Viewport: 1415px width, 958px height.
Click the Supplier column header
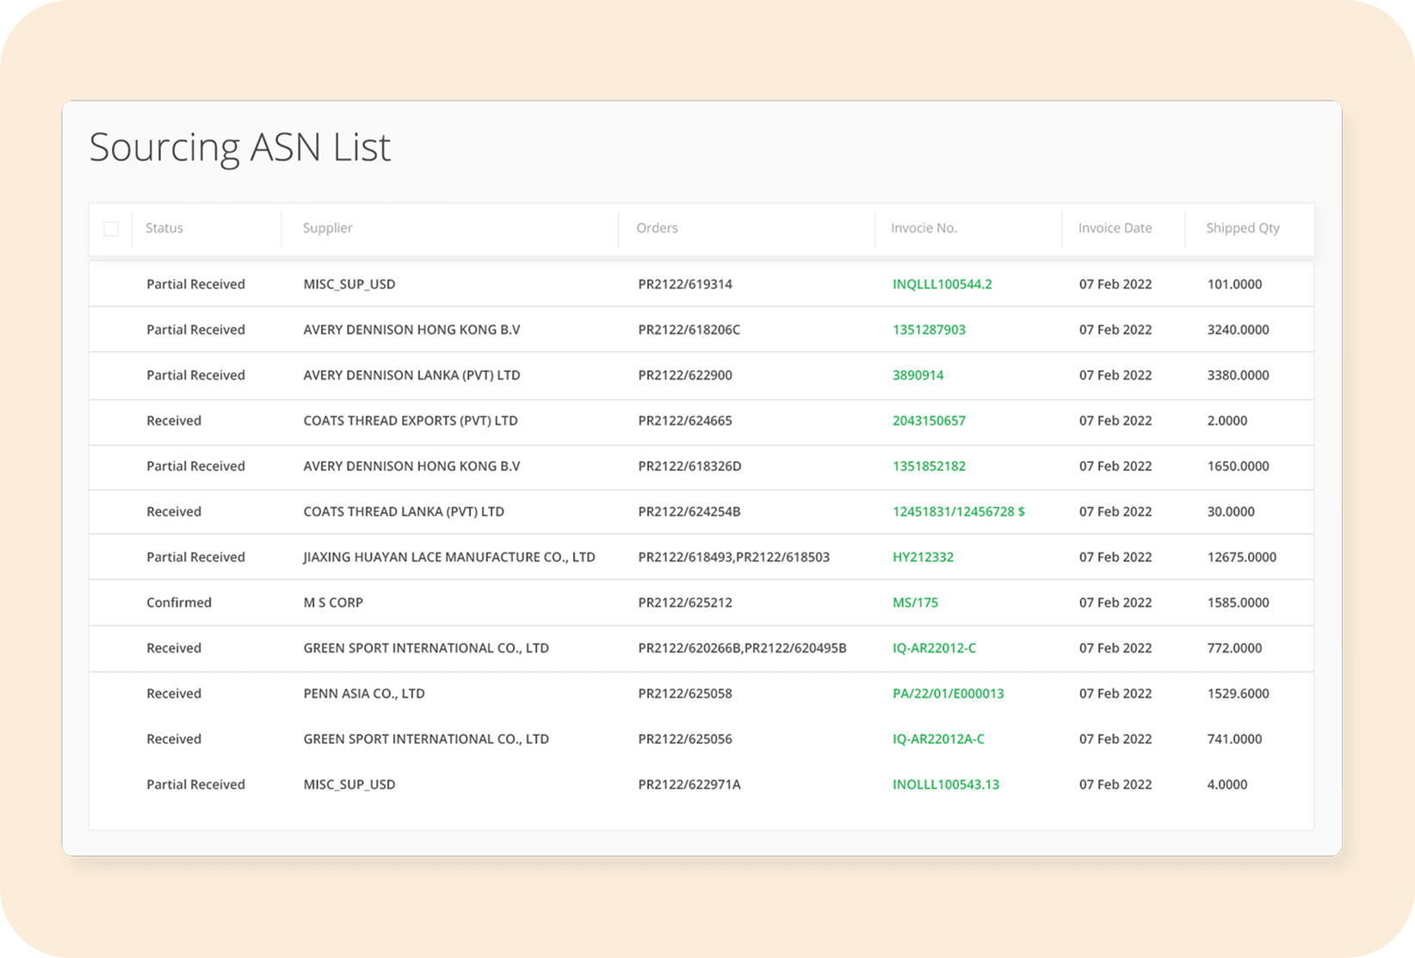(327, 228)
